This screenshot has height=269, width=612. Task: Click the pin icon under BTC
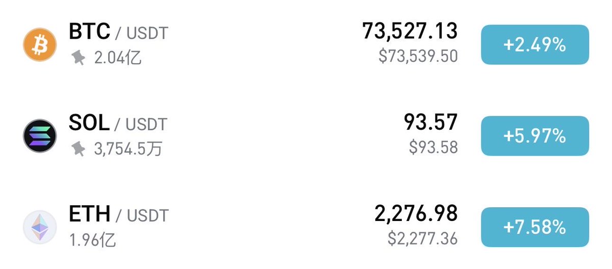(x=78, y=58)
